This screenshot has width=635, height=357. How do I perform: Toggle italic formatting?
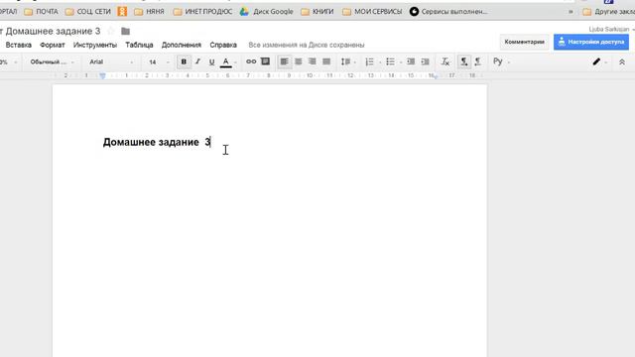point(197,61)
